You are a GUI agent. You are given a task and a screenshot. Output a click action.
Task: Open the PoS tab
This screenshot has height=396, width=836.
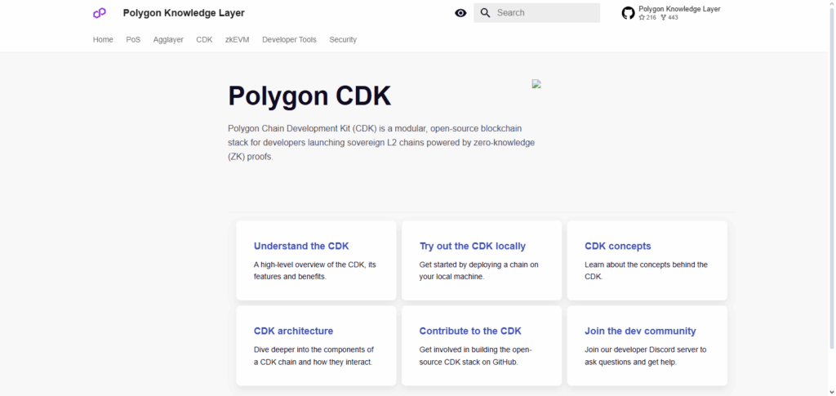tap(133, 39)
